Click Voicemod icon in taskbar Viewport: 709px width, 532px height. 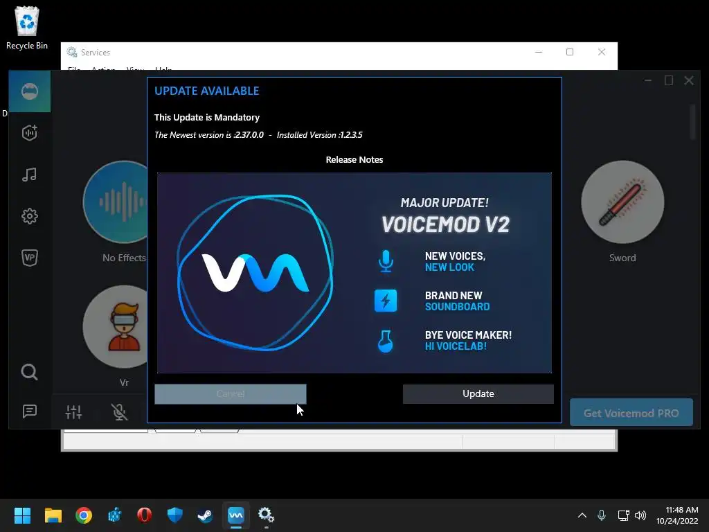tap(235, 515)
